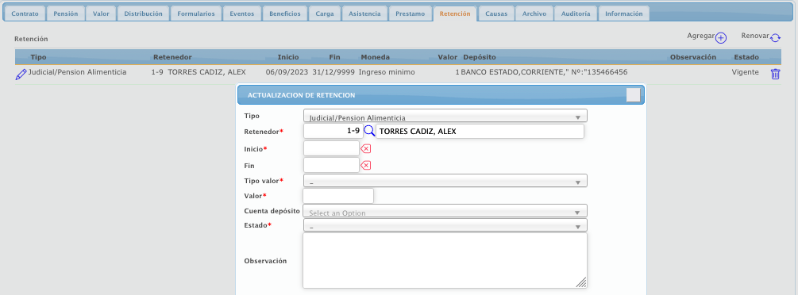798x295 pixels.
Task: Expand the Tipo valor dropdown
Action: [x=445, y=181]
